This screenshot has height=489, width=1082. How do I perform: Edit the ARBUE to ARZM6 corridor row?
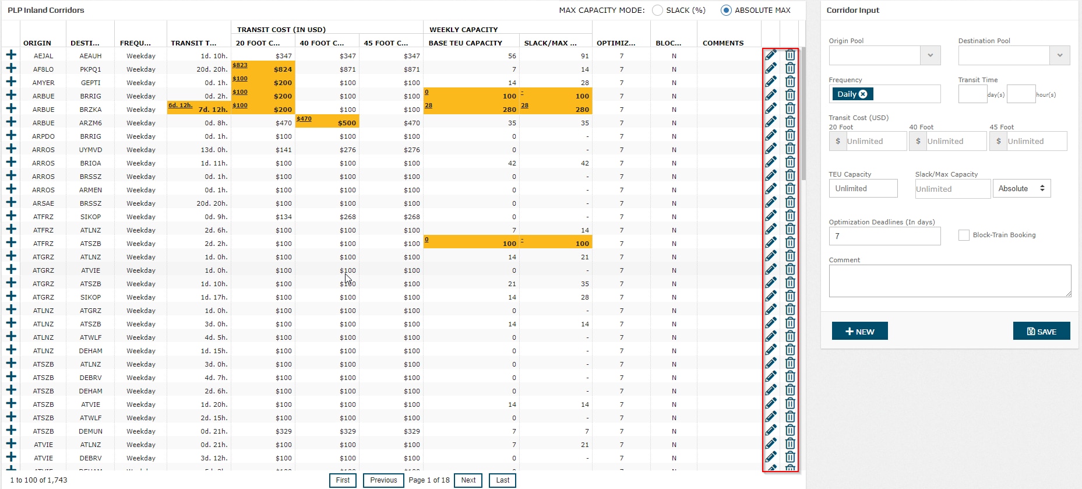coord(770,122)
